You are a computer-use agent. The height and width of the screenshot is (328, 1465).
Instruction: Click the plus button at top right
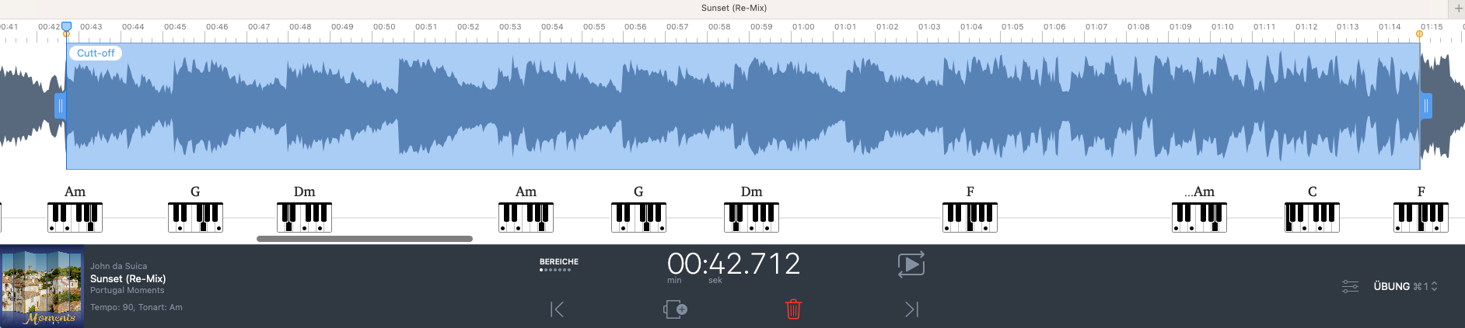point(1458,8)
